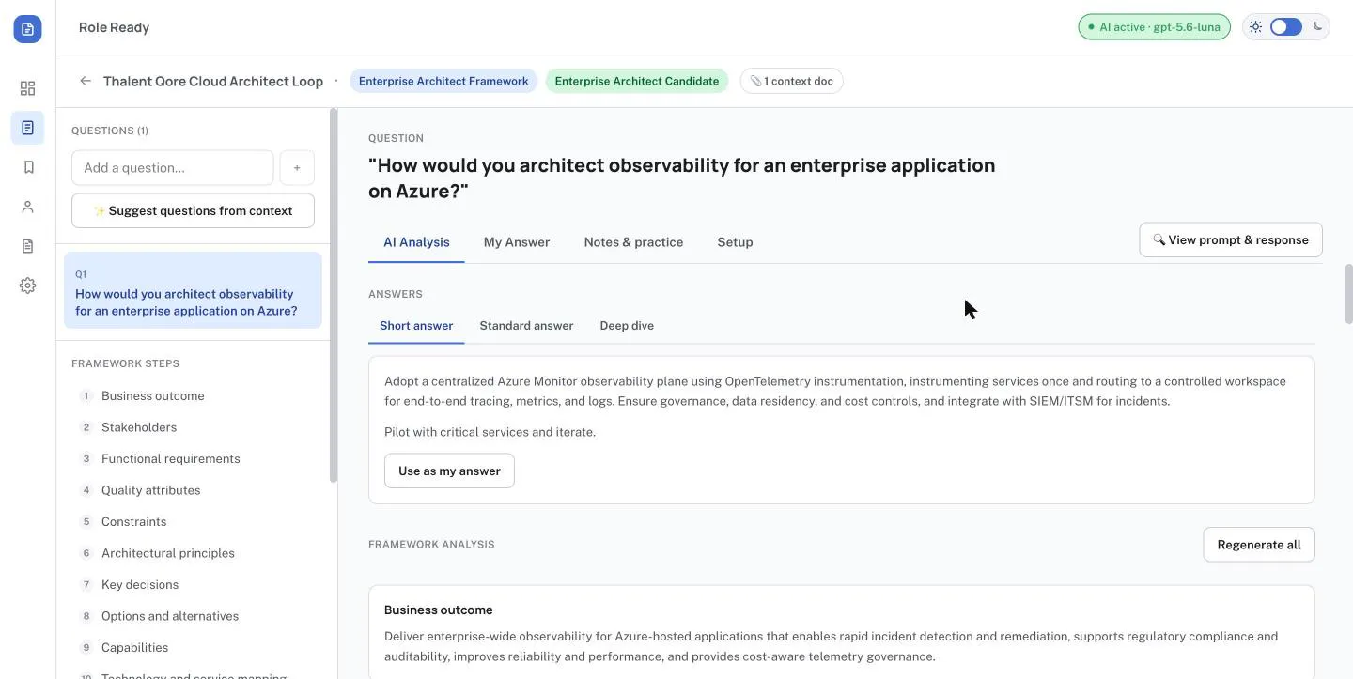Click Suggest questions from context

(193, 211)
